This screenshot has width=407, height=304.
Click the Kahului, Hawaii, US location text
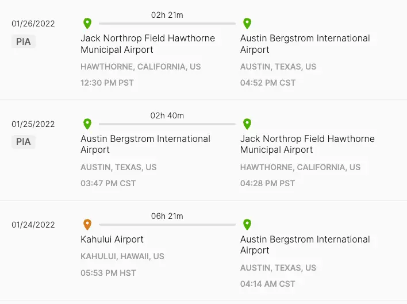[122, 256]
